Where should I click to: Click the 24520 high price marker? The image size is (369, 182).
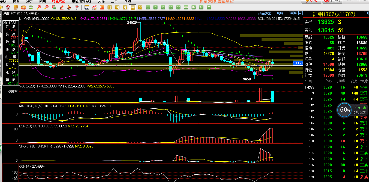[x=132, y=23]
